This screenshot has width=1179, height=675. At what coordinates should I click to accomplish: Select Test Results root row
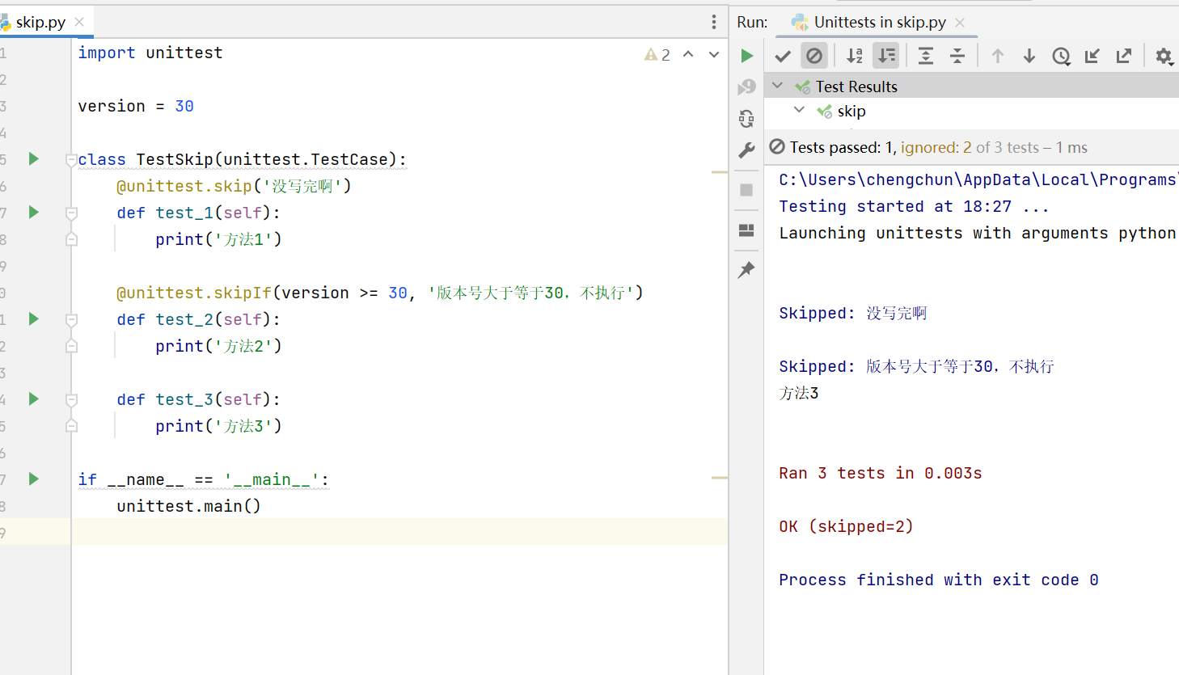point(971,86)
